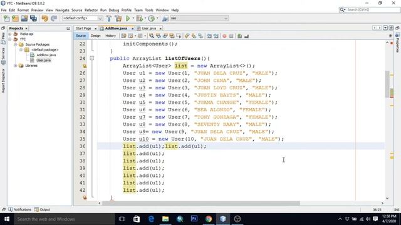Click the New File toolbar icon
Viewport: 401px width, 225px height.
[x=7, y=18]
